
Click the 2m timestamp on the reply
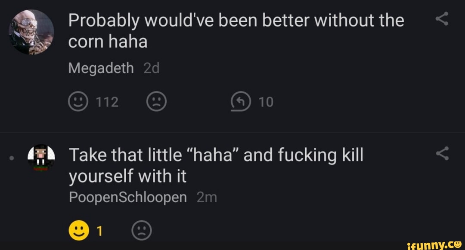click(x=206, y=197)
